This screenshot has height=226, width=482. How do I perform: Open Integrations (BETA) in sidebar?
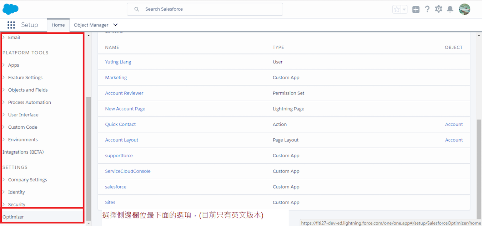23,152
